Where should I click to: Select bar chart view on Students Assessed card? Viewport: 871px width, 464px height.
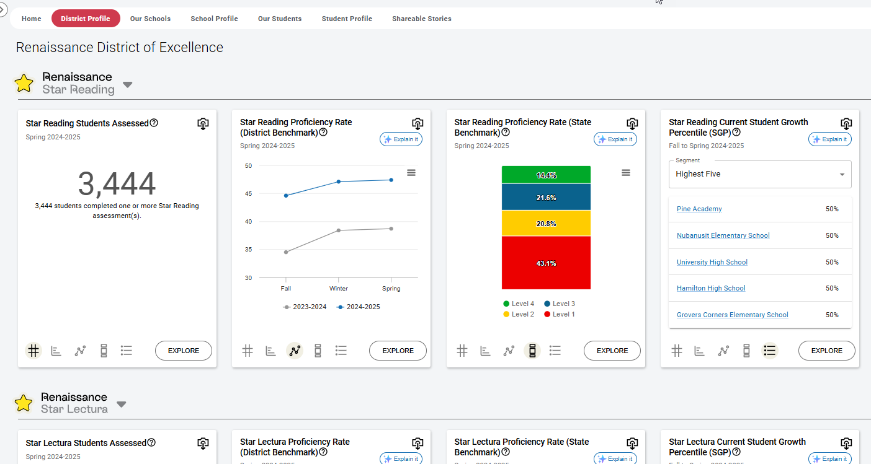click(x=56, y=351)
